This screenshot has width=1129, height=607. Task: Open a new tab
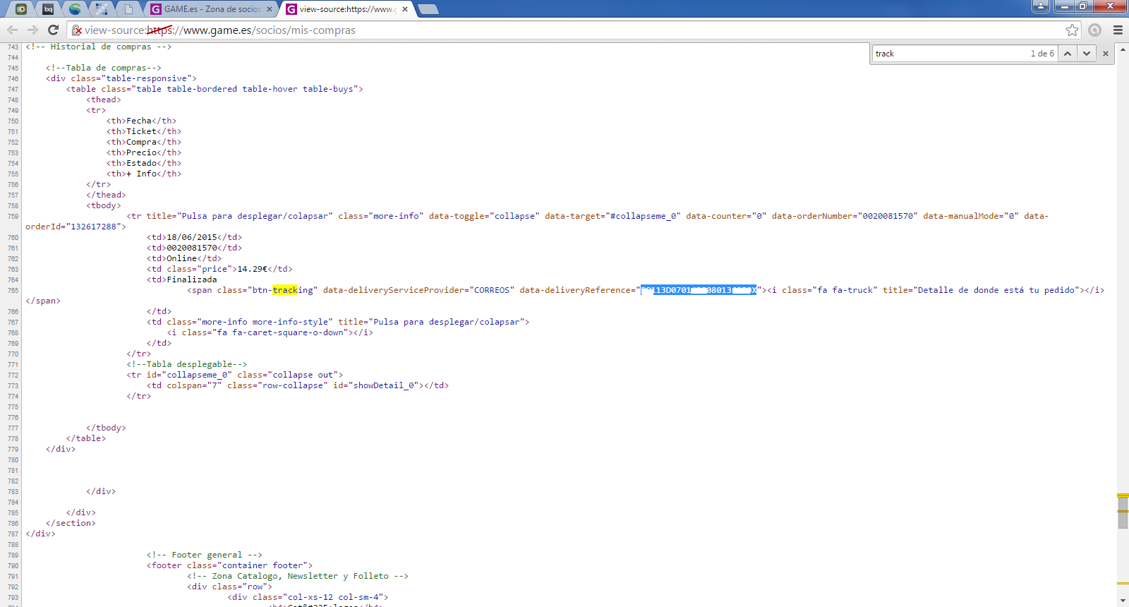tap(428, 9)
